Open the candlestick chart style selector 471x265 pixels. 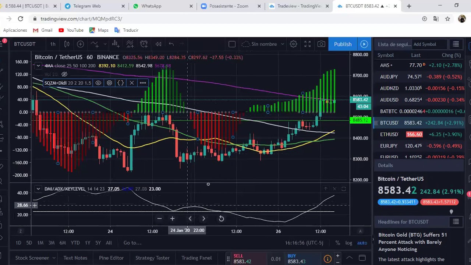click(67, 44)
